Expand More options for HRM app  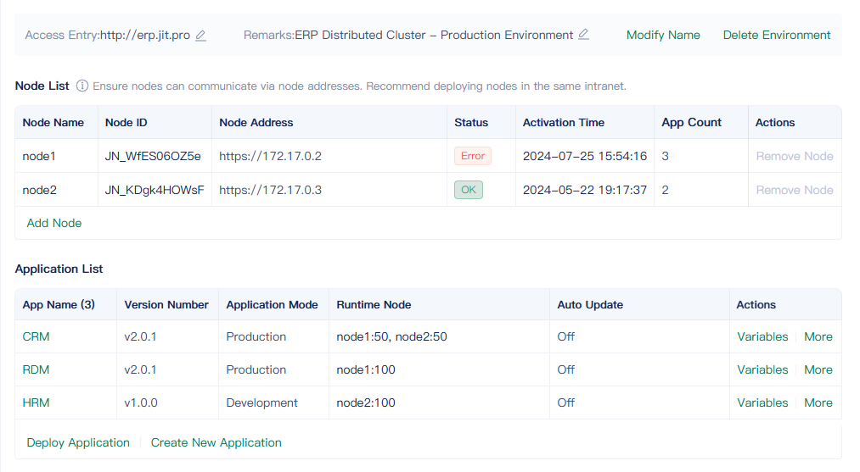(818, 403)
